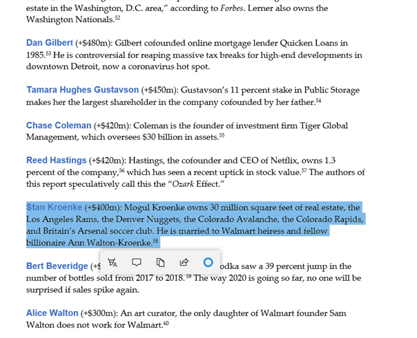
Task: Click the Bert Beveridge name heading
Action: 57,266
